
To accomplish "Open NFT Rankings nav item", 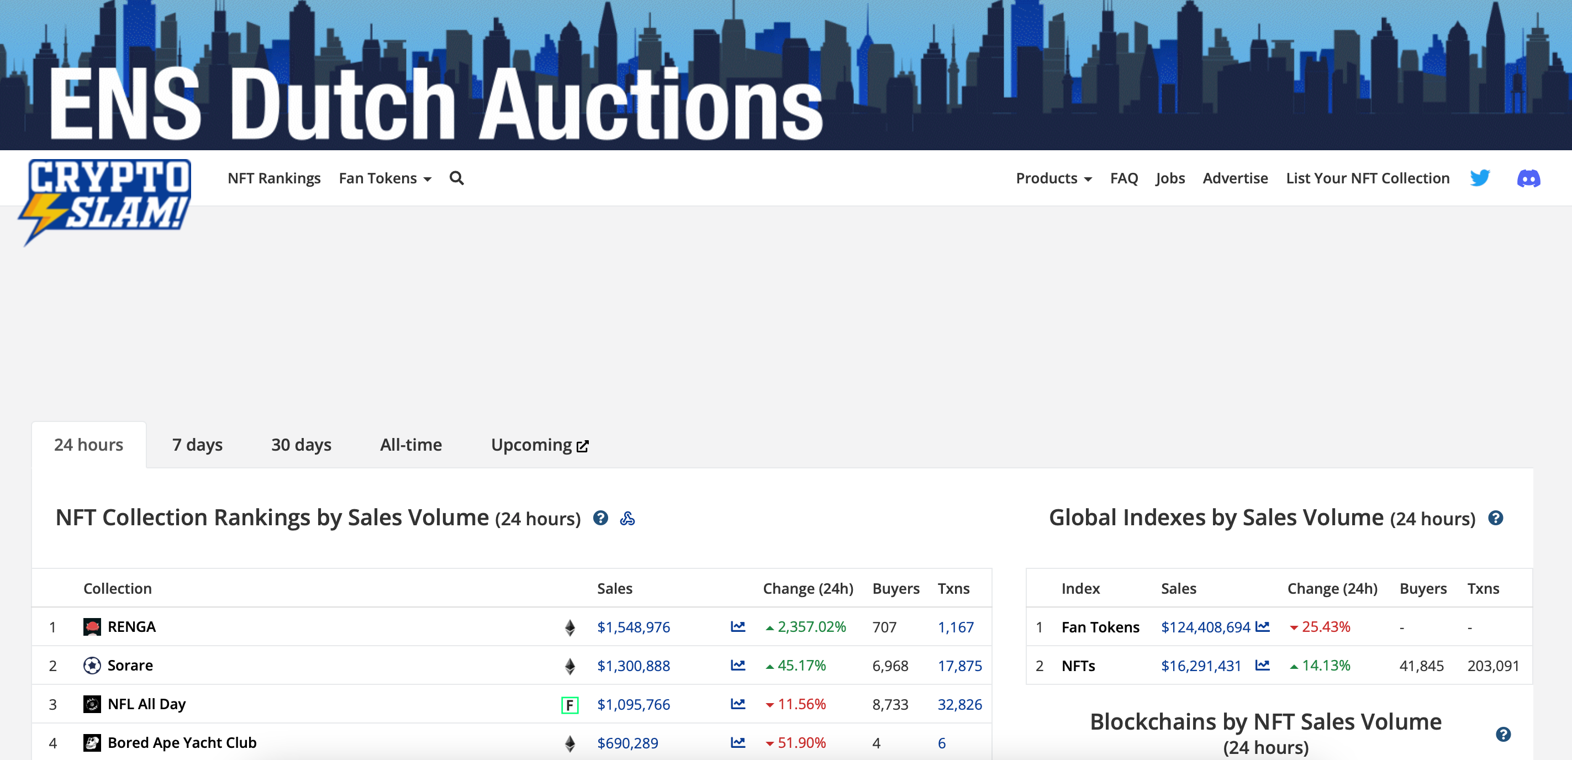I will pos(274,178).
